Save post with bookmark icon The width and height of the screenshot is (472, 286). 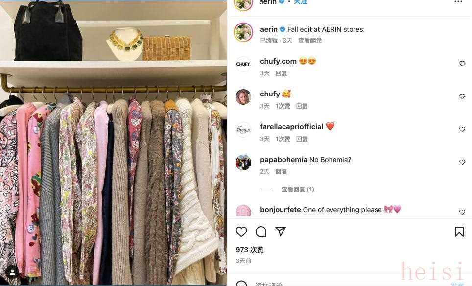[x=459, y=232]
